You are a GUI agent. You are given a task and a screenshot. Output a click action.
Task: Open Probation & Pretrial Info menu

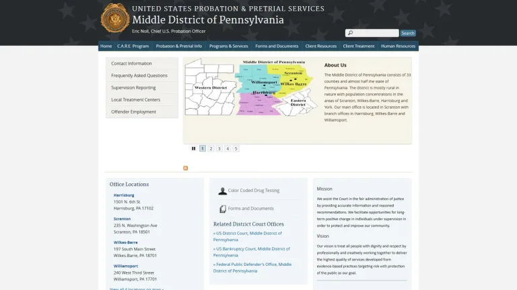tap(178, 46)
